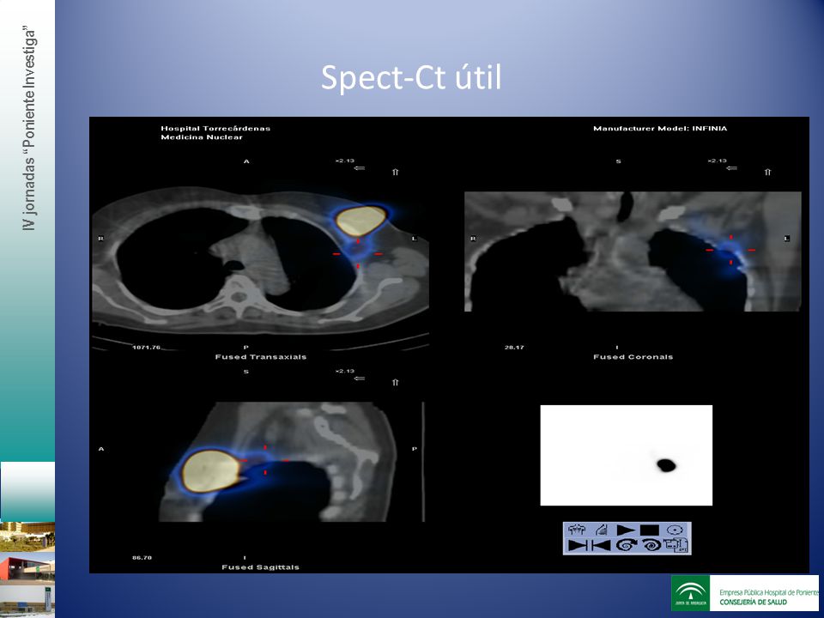This screenshot has height=618, width=824.
Task: Click the play button in the cine toolbar
Action: [x=626, y=530]
